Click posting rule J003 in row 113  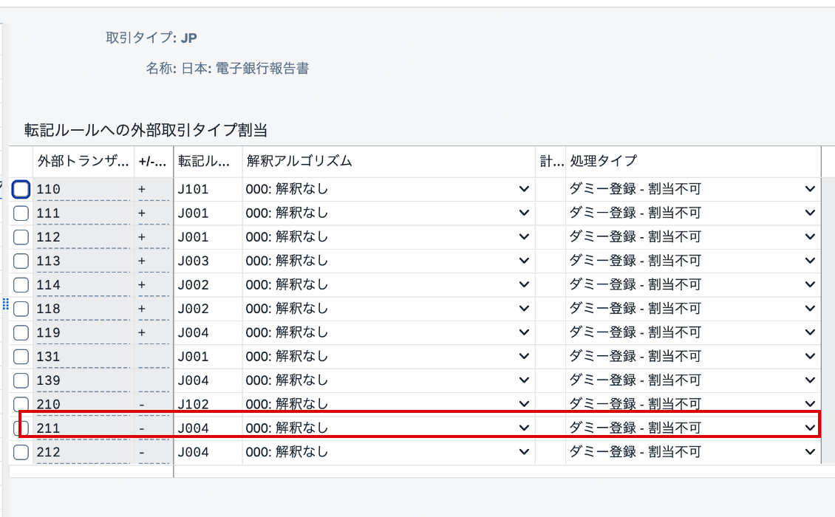coord(208,261)
